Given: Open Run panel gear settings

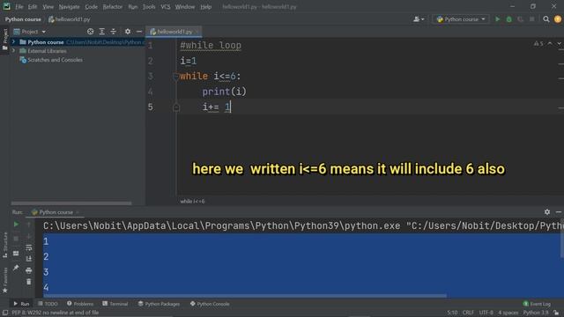Looking at the screenshot, I should tap(547, 212).
